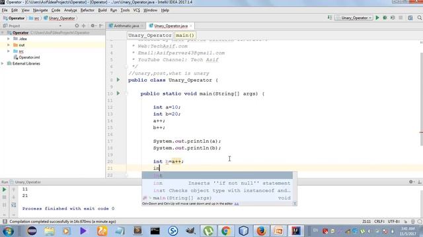Switch to the Arithmatic.java tab
The height and width of the screenshot is (237, 423).
126,26
